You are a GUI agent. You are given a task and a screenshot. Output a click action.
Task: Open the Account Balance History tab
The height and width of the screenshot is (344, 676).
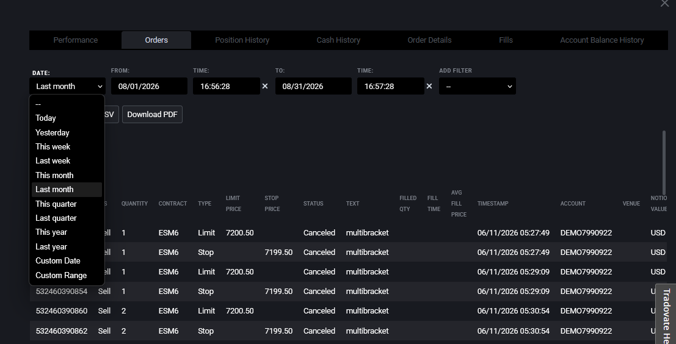(602, 40)
